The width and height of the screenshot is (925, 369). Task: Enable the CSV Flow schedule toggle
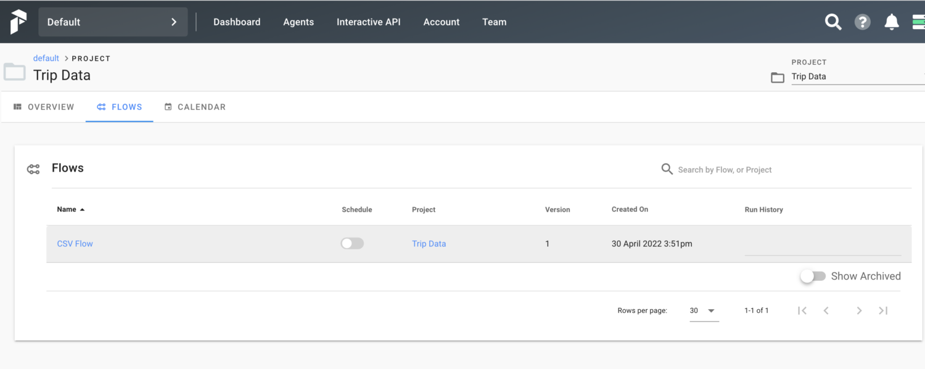pyautogui.click(x=352, y=244)
